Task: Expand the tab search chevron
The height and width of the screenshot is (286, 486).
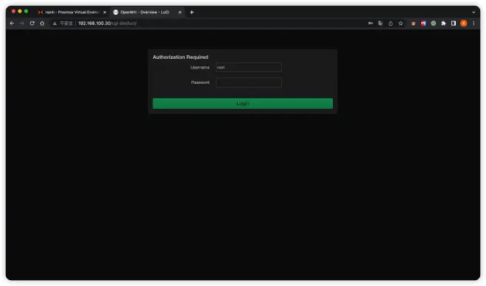Action: [x=473, y=12]
